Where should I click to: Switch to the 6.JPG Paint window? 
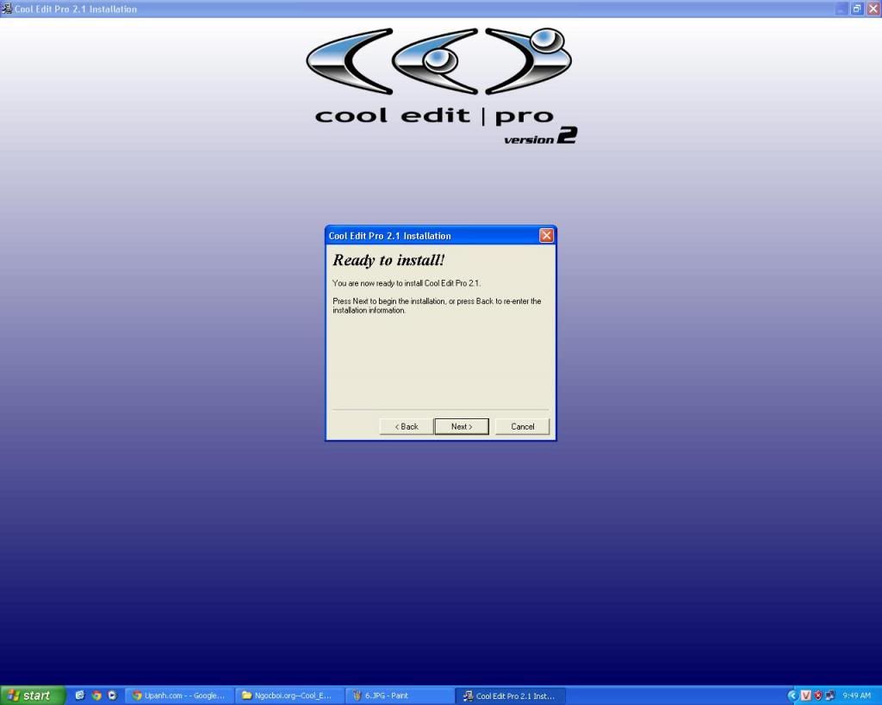398,696
